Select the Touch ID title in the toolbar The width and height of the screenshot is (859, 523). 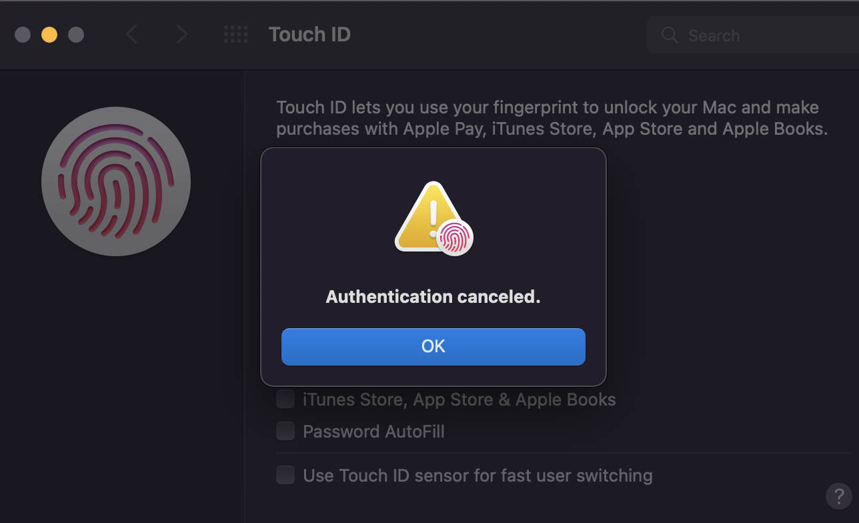point(309,34)
